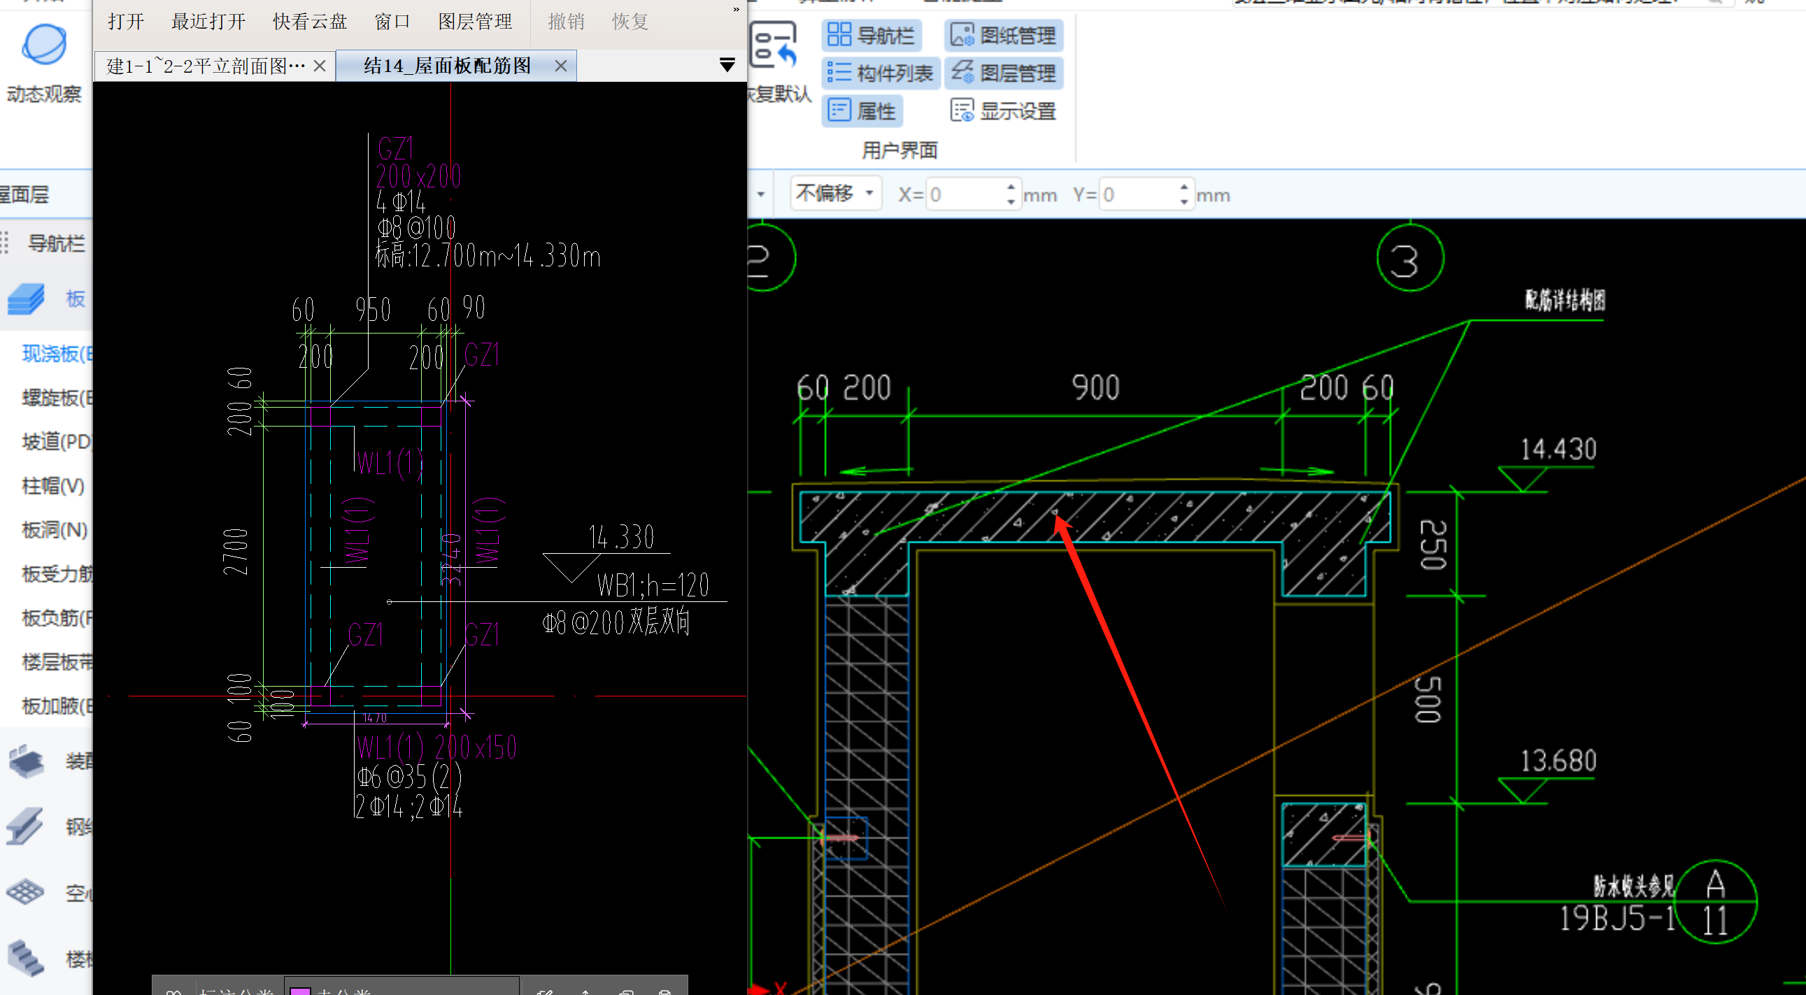Click 打开 in the viewer menu
1806x995 pixels.
tap(126, 22)
